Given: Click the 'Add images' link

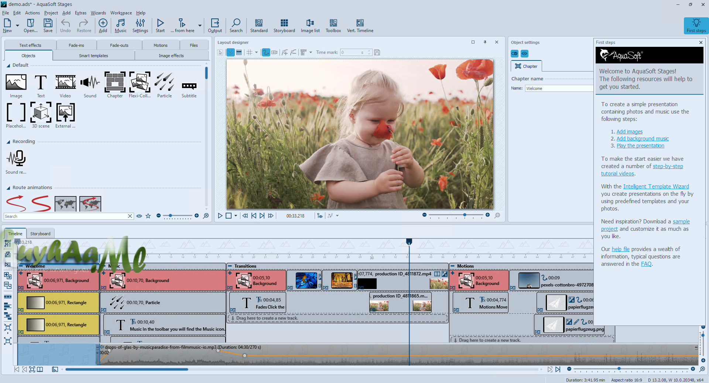Looking at the screenshot, I should point(629,132).
